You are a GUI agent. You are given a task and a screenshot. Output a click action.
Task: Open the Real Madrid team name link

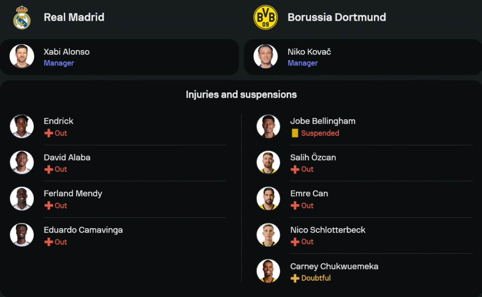[74, 17]
